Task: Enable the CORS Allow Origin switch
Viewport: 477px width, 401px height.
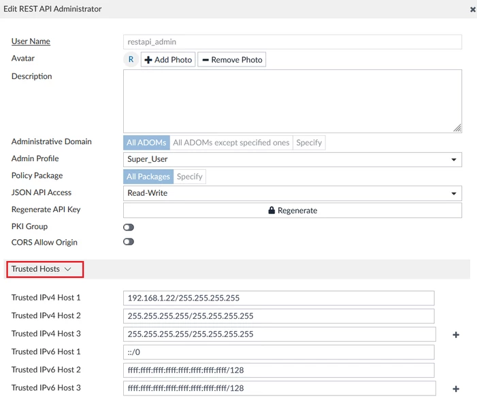Action: click(129, 241)
